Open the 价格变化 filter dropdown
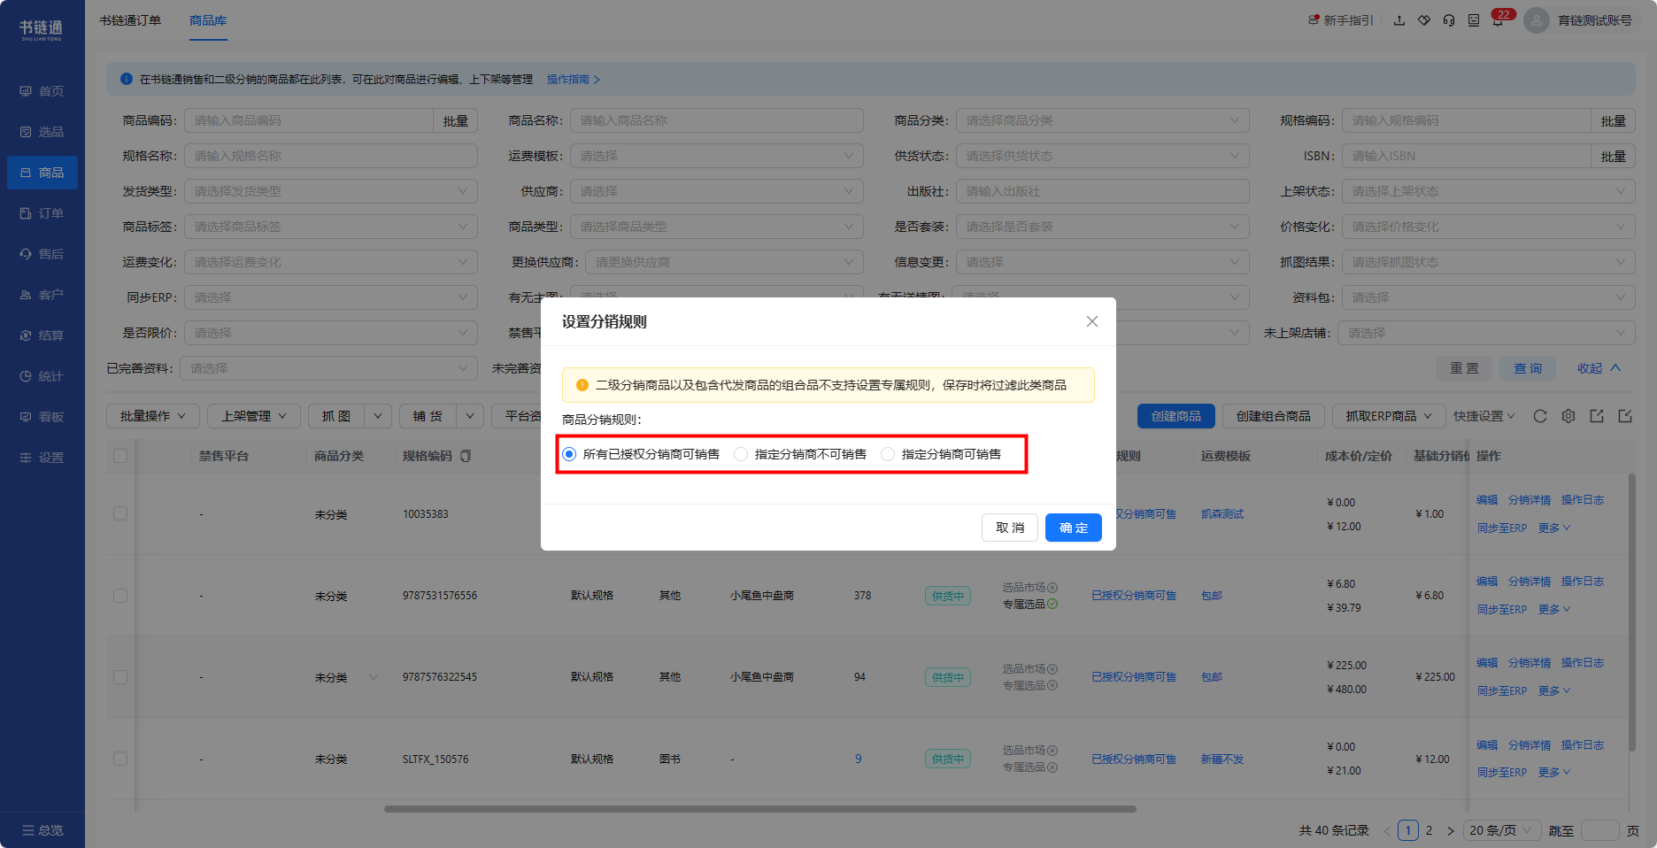 coord(1488,227)
